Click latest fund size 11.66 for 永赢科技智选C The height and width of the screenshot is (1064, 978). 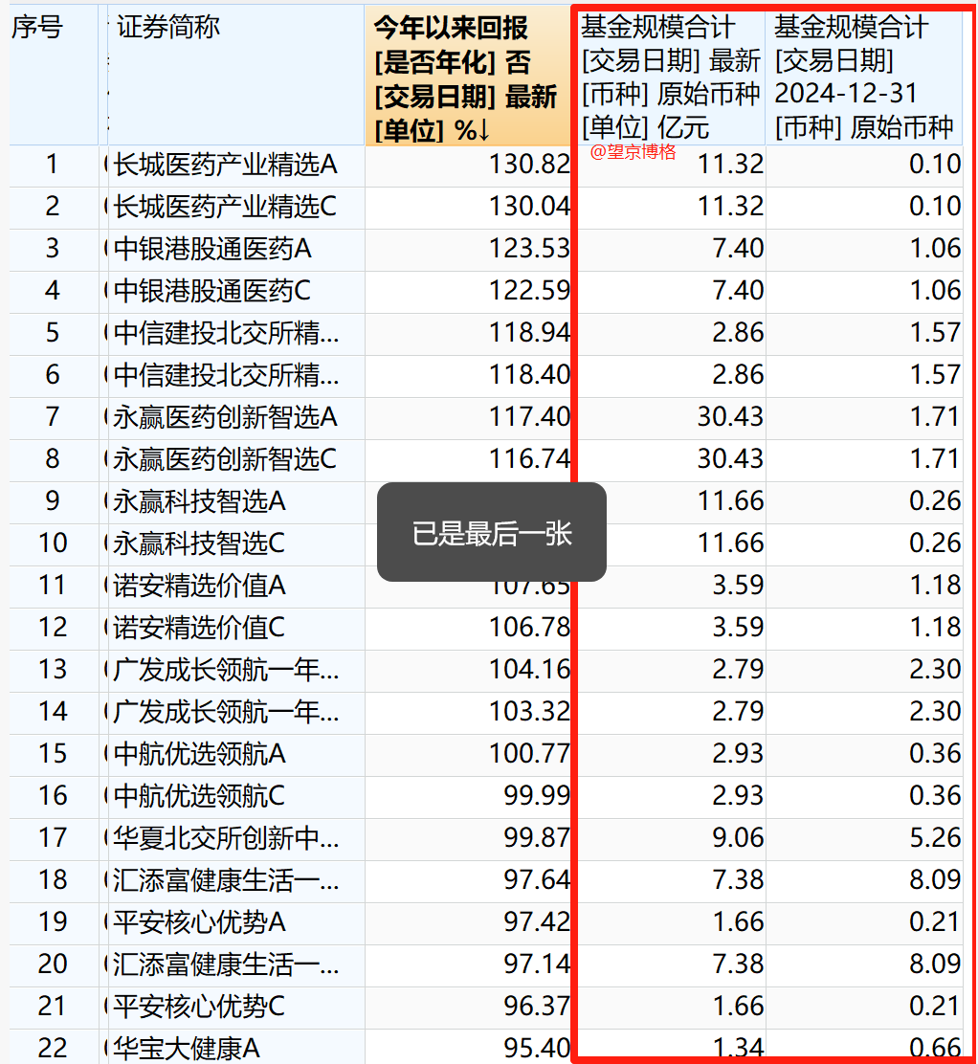pos(731,543)
